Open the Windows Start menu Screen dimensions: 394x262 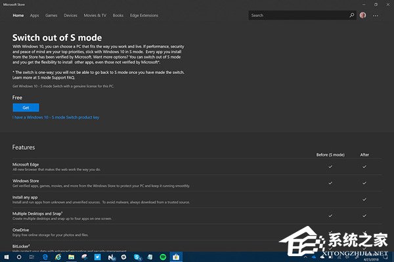[7, 257]
